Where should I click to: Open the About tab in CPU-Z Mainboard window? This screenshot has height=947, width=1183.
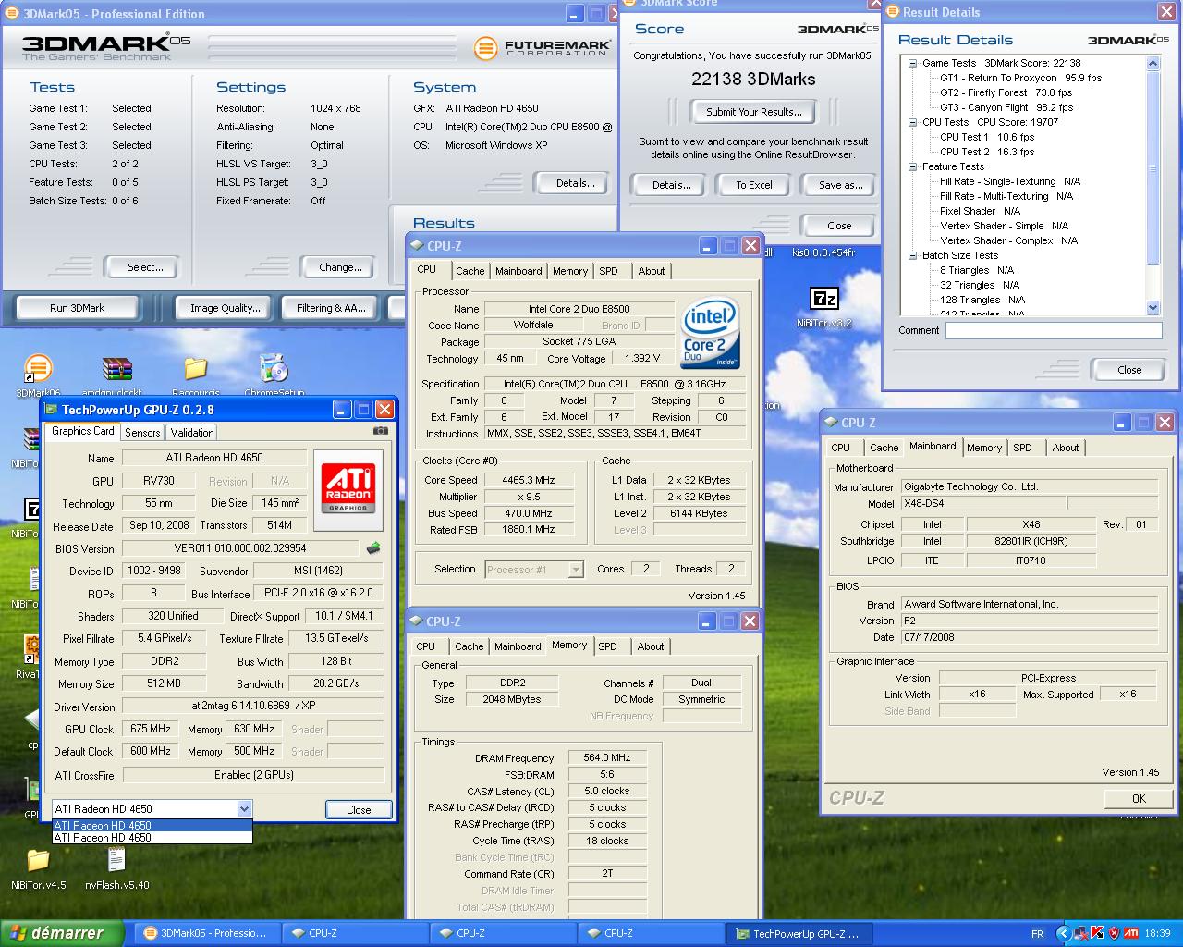click(x=1065, y=448)
